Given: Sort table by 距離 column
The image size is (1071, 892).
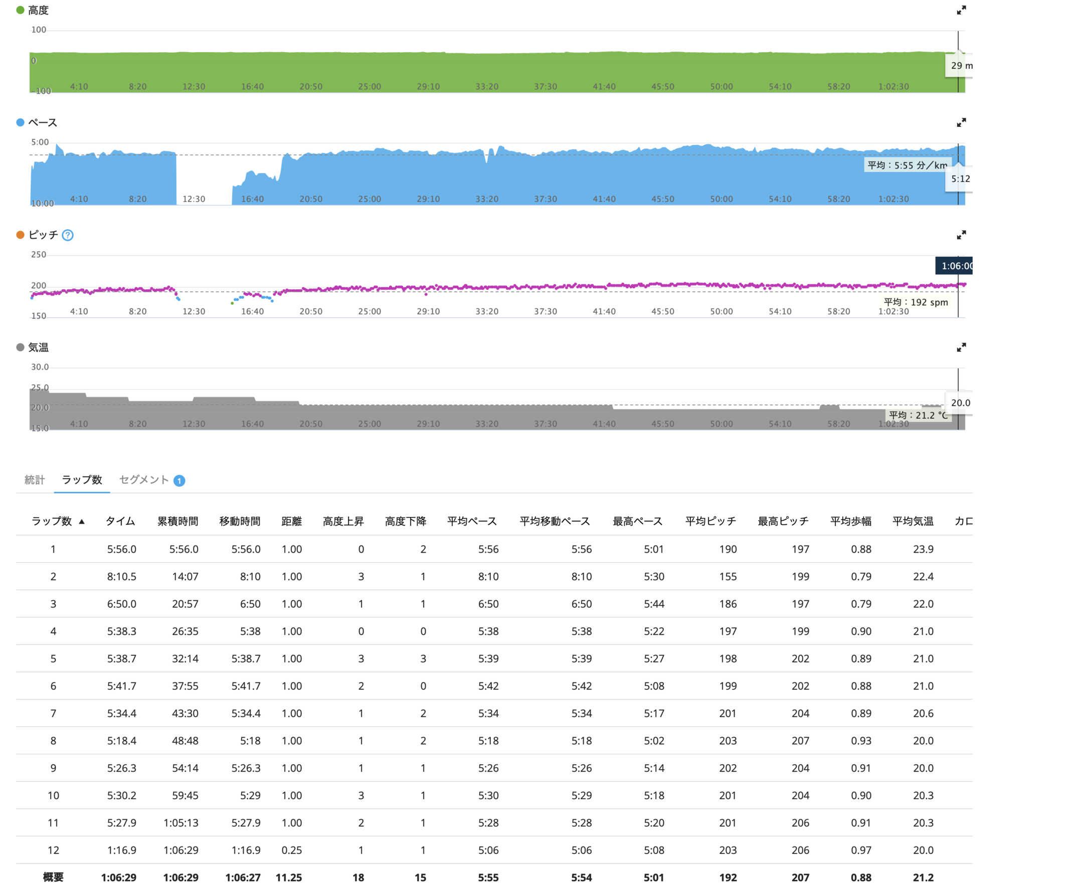Looking at the screenshot, I should coord(291,521).
